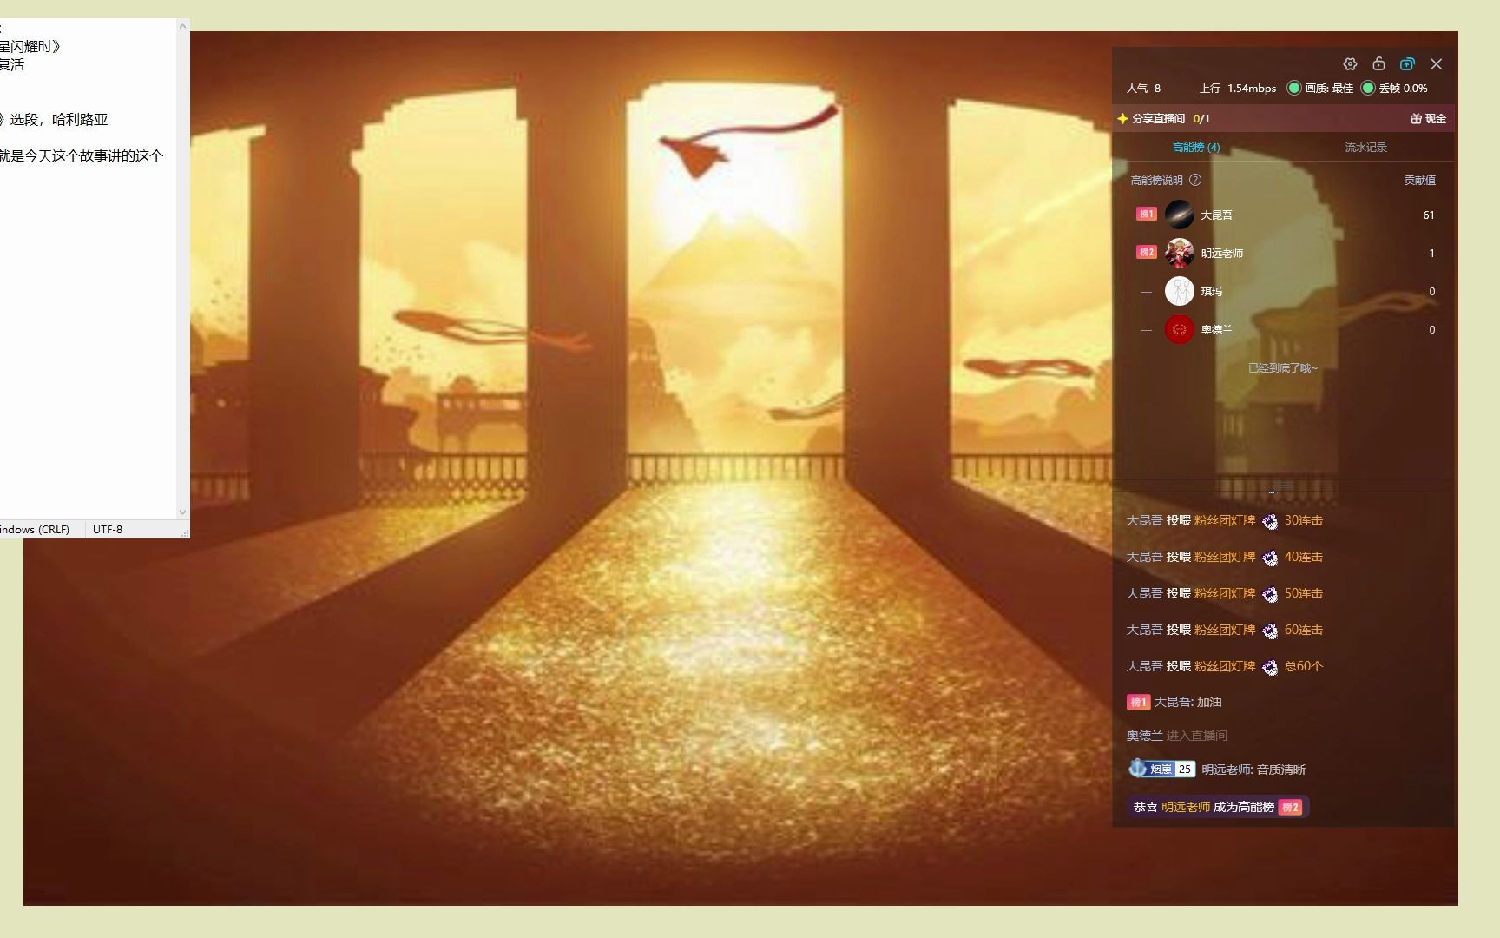
Task: Switch to the 流水记录 tab
Action: tap(1366, 147)
